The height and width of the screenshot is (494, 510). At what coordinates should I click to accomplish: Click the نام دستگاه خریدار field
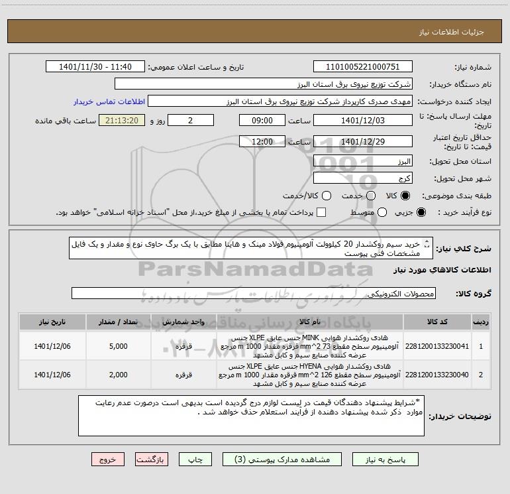coord(264,84)
